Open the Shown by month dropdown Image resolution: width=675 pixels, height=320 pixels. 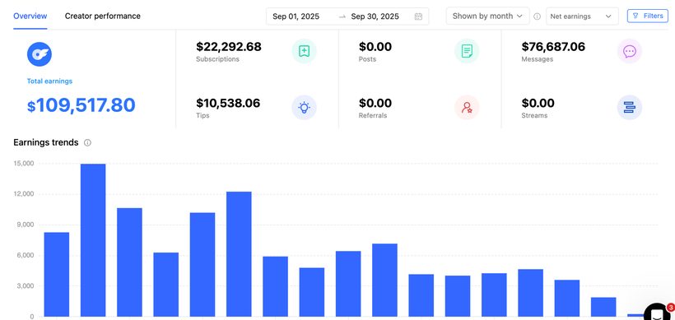tap(488, 16)
